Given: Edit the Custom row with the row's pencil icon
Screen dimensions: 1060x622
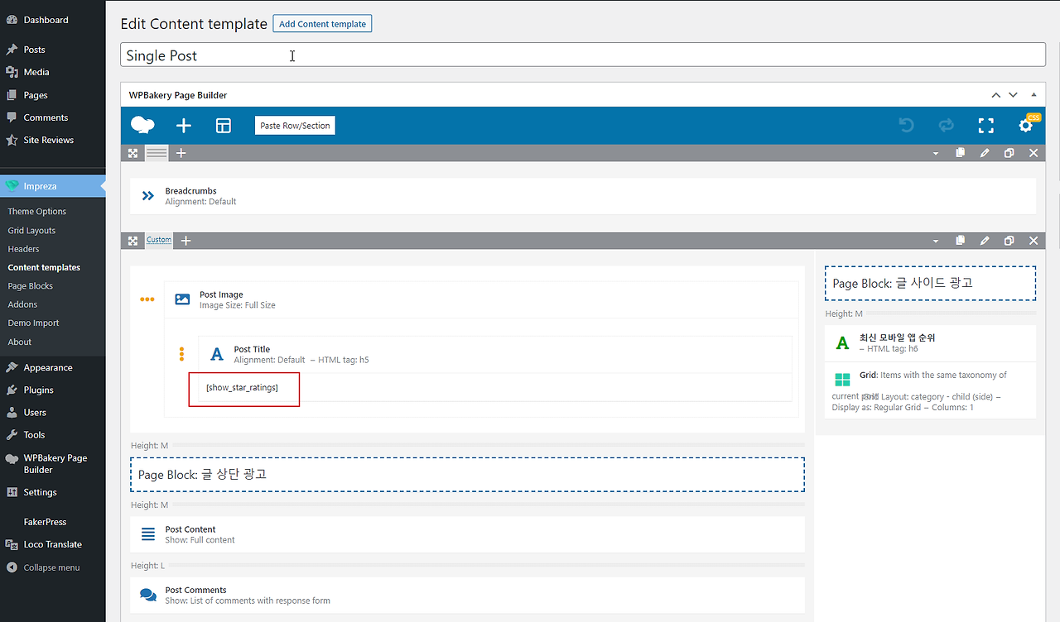Looking at the screenshot, I should click(985, 241).
